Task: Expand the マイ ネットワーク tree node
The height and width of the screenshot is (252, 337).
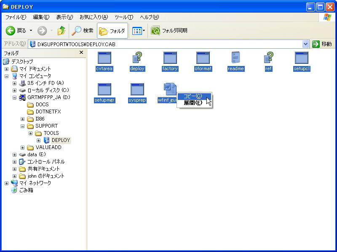Action: click(6, 183)
